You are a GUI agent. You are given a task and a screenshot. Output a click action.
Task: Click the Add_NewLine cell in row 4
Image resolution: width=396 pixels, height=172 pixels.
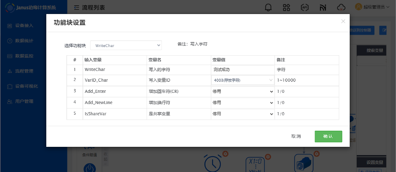pos(115,103)
